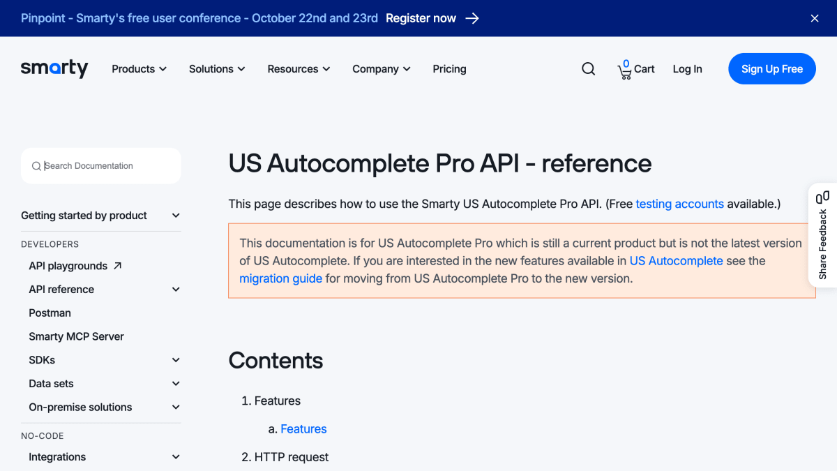This screenshot has height=471, width=837.
Task: Jump to Features in Contents list
Action: pos(303,429)
